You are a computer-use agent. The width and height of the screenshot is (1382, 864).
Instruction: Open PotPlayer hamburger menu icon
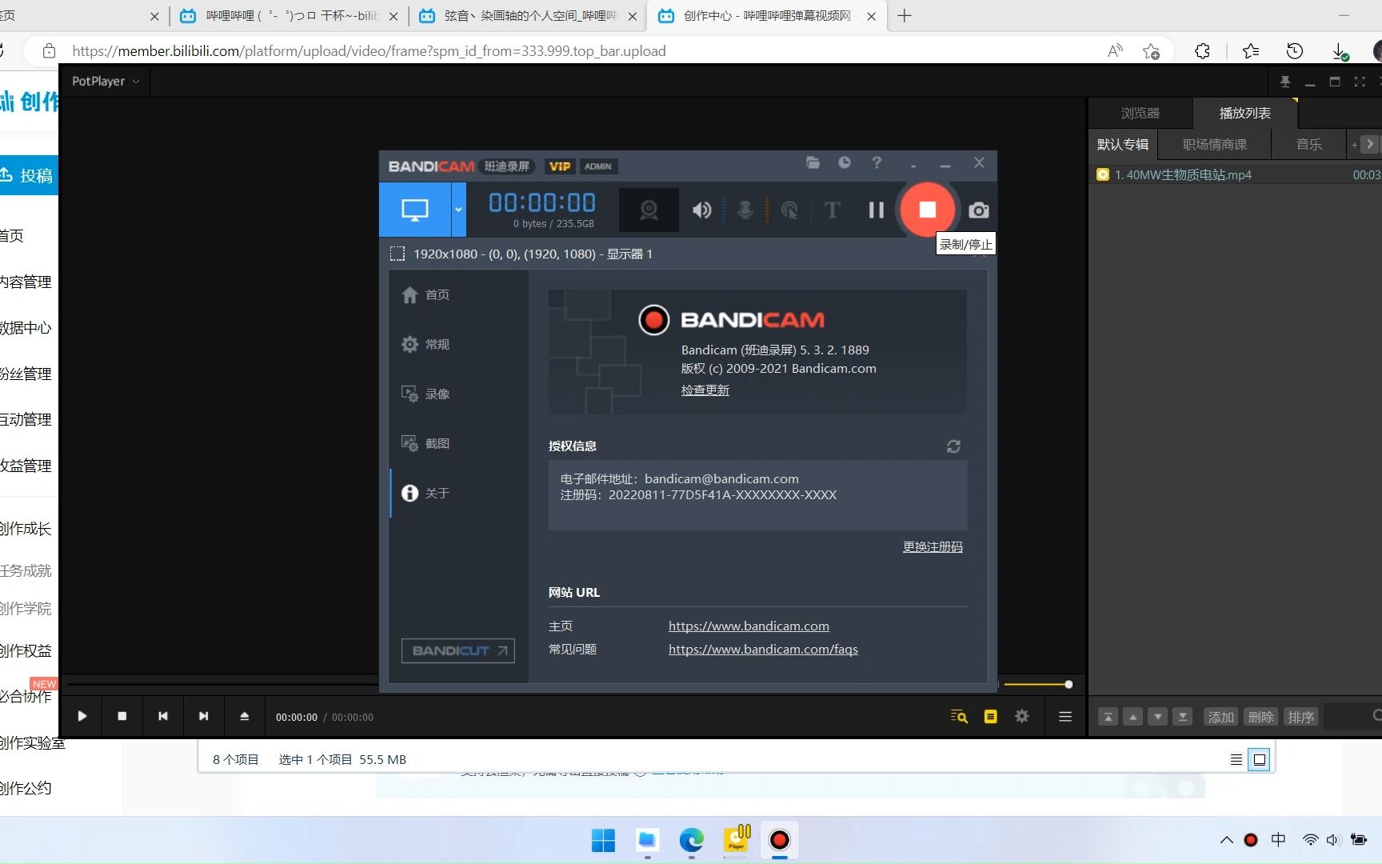pos(1065,717)
